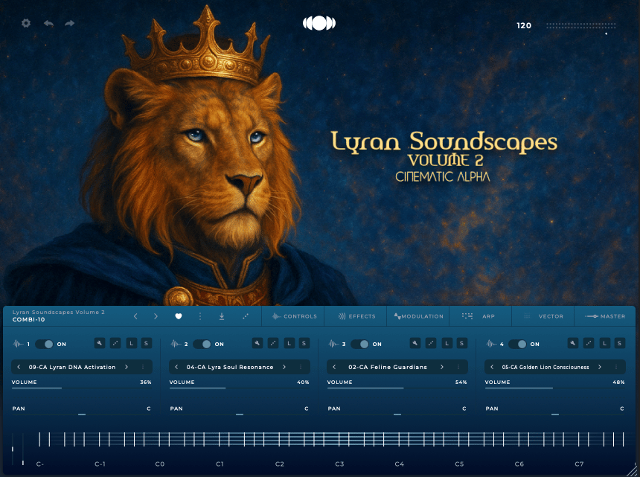Select next sound after Lyra Soul Resonance
Screen dimensions: 640x477
[284, 367]
